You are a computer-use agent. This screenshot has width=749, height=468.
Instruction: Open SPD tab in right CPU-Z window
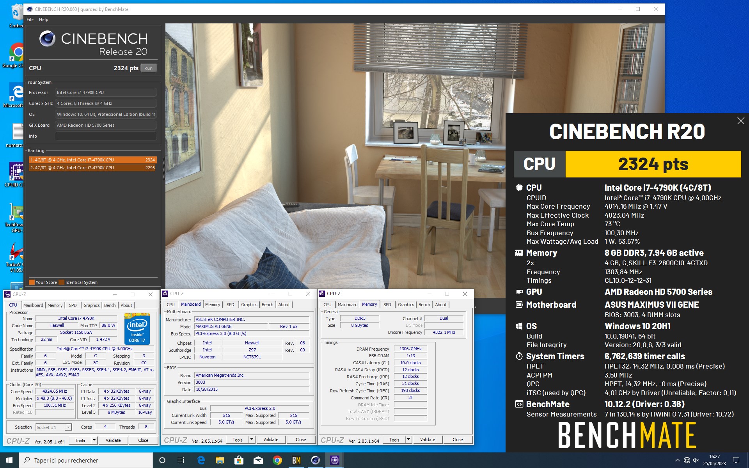tap(387, 305)
